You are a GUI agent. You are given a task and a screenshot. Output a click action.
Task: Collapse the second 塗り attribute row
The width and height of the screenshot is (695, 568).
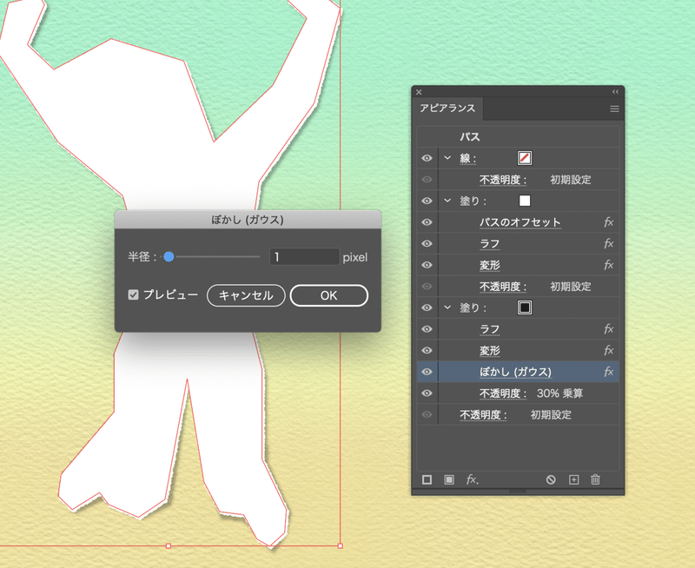pyautogui.click(x=447, y=306)
